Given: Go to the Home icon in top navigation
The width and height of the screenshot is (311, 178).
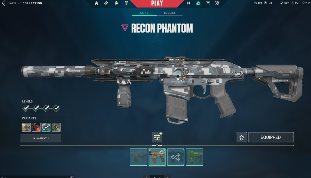Looking at the screenshot, I should 97,3.
